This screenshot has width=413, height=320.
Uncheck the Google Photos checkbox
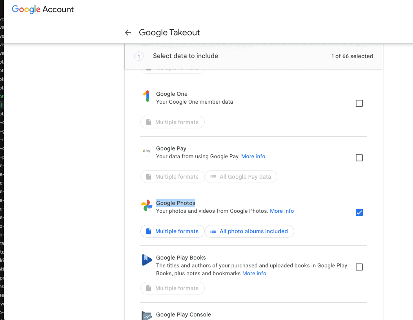click(x=359, y=212)
